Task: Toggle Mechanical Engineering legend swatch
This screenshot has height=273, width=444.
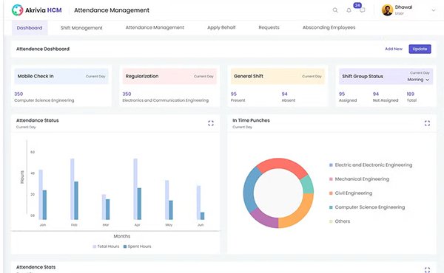Action: click(331, 179)
